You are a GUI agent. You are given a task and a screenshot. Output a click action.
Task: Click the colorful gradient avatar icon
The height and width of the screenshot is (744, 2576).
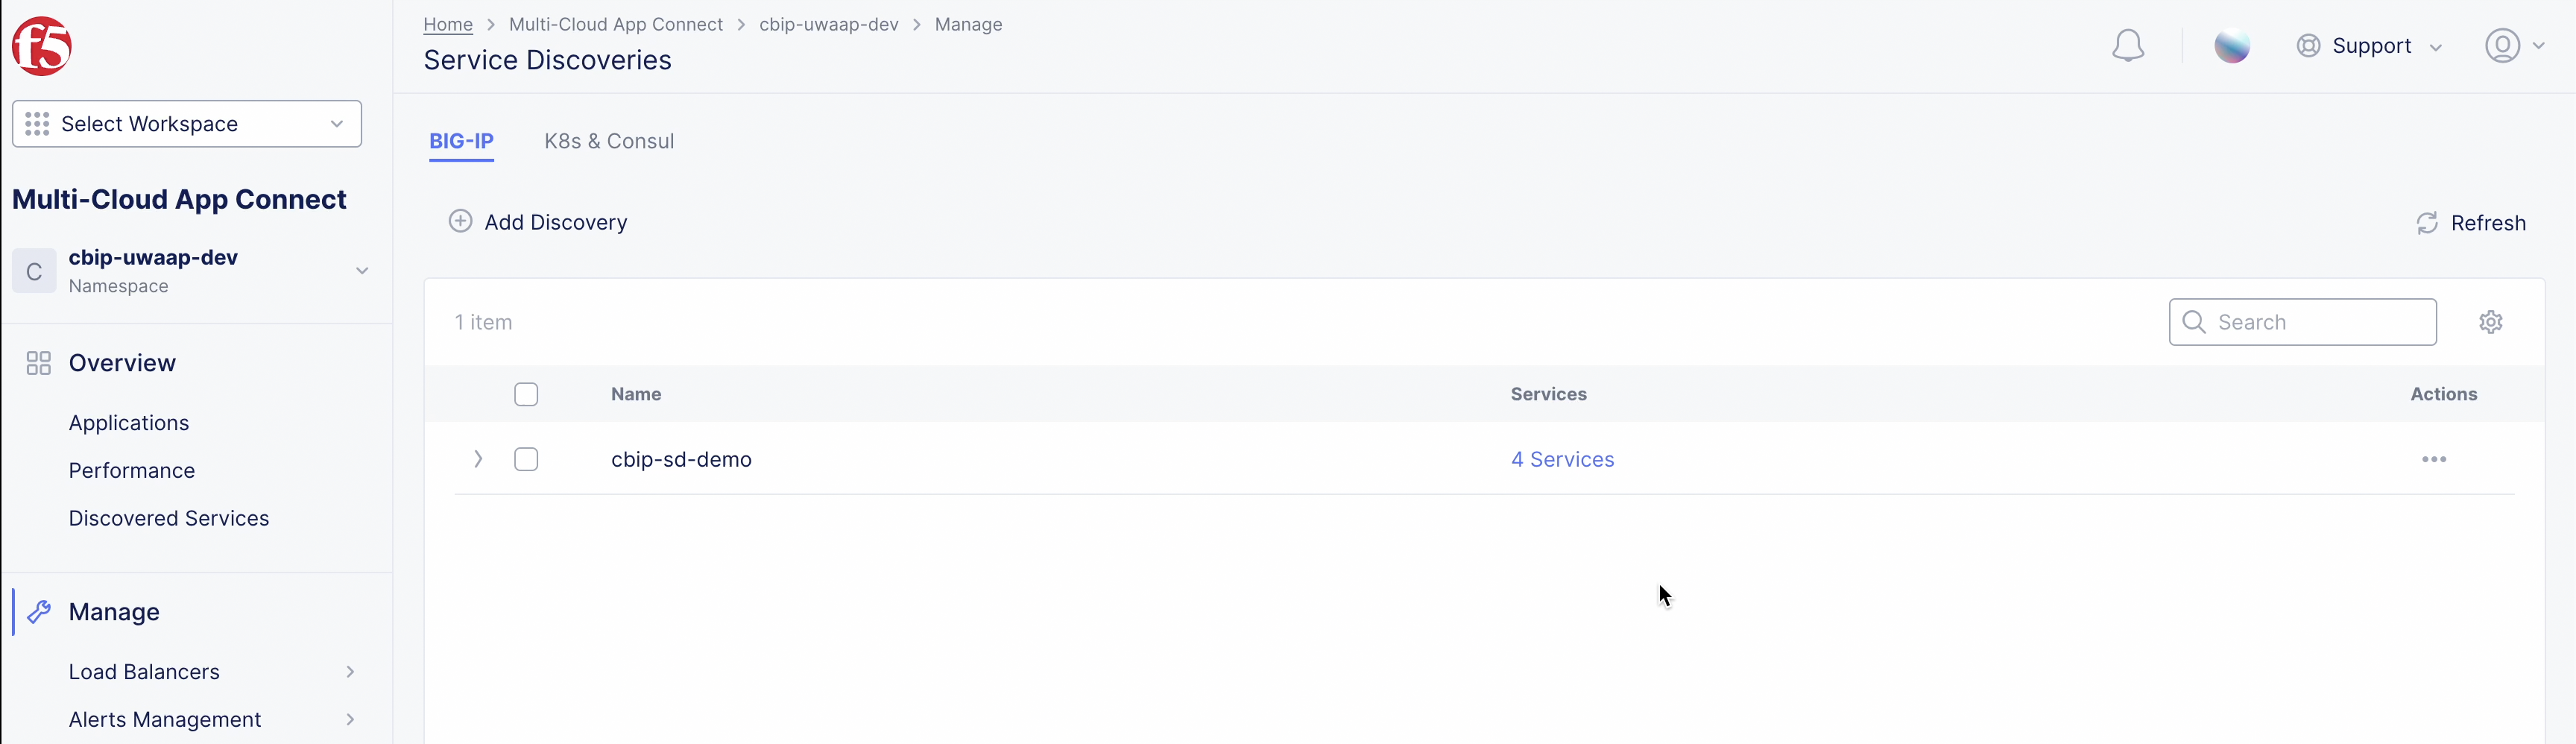tap(2231, 46)
